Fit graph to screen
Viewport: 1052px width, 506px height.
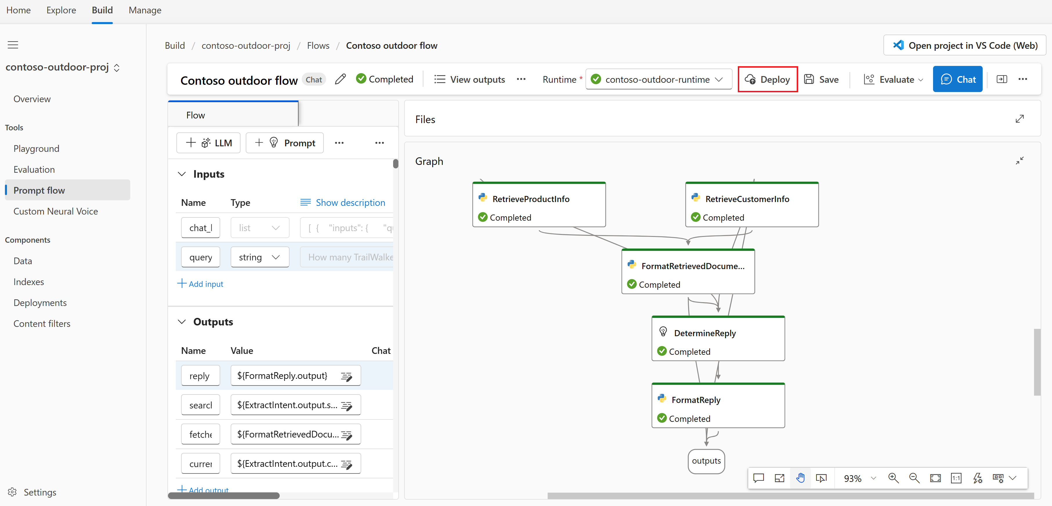point(935,478)
